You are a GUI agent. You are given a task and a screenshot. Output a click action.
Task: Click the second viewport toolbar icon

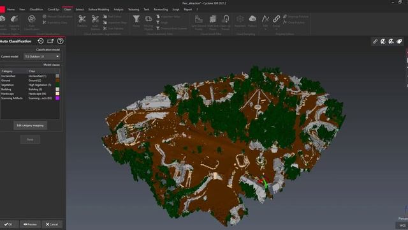(x=383, y=41)
